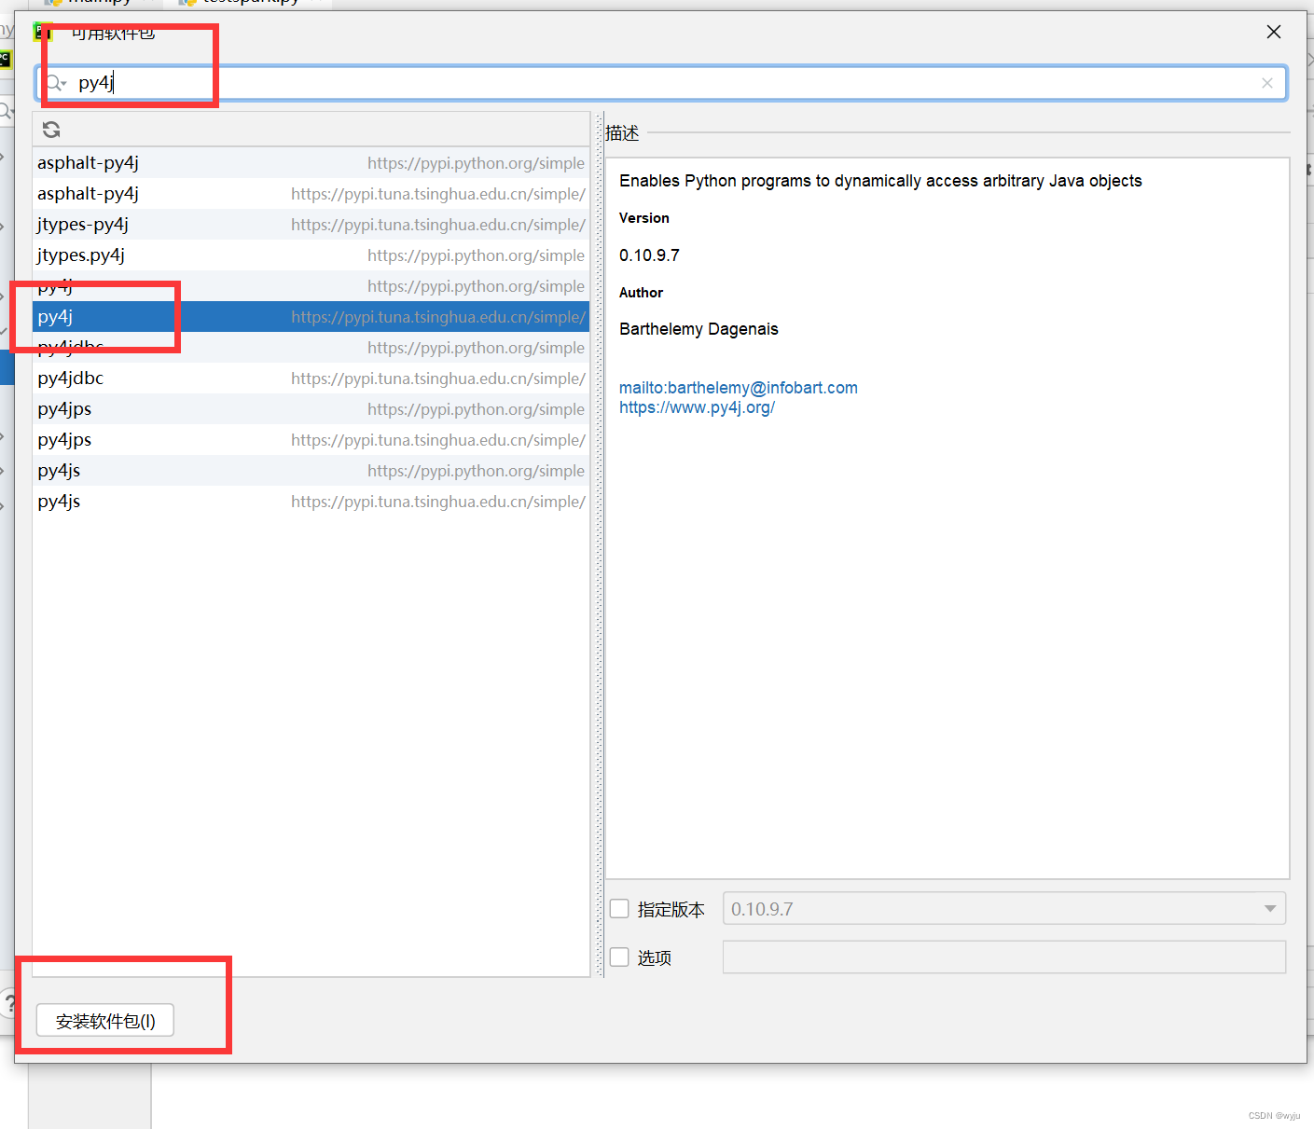Select highlighted py4j tsinghua row
This screenshot has height=1129, width=1314.
311,316
